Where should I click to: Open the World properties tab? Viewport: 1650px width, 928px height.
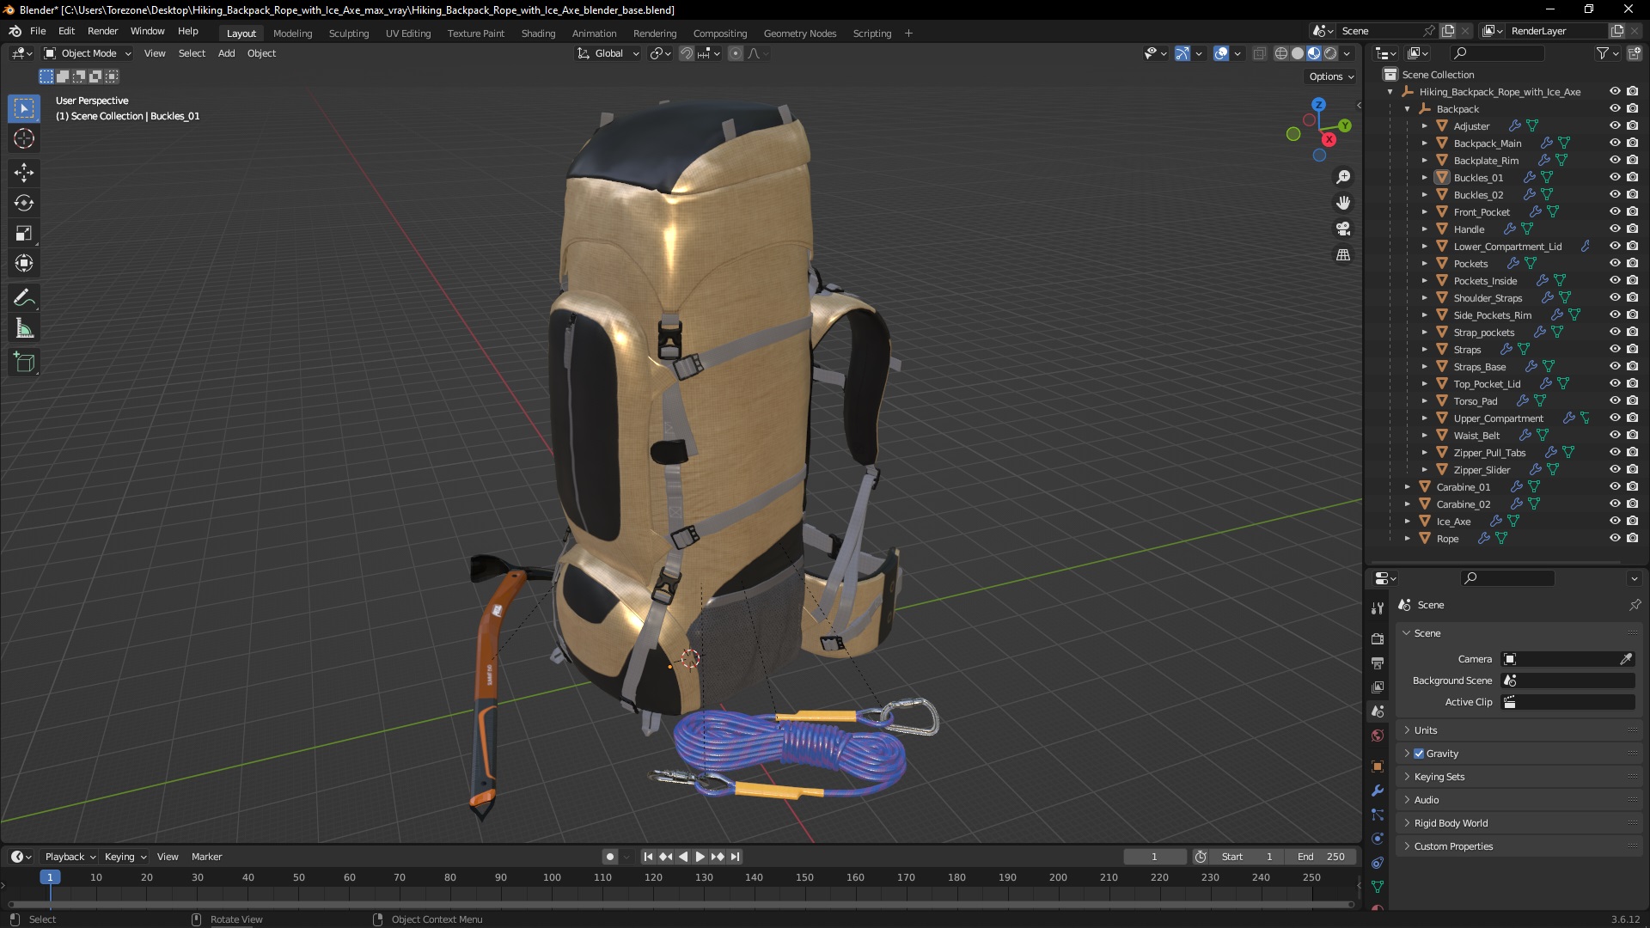[x=1378, y=736]
